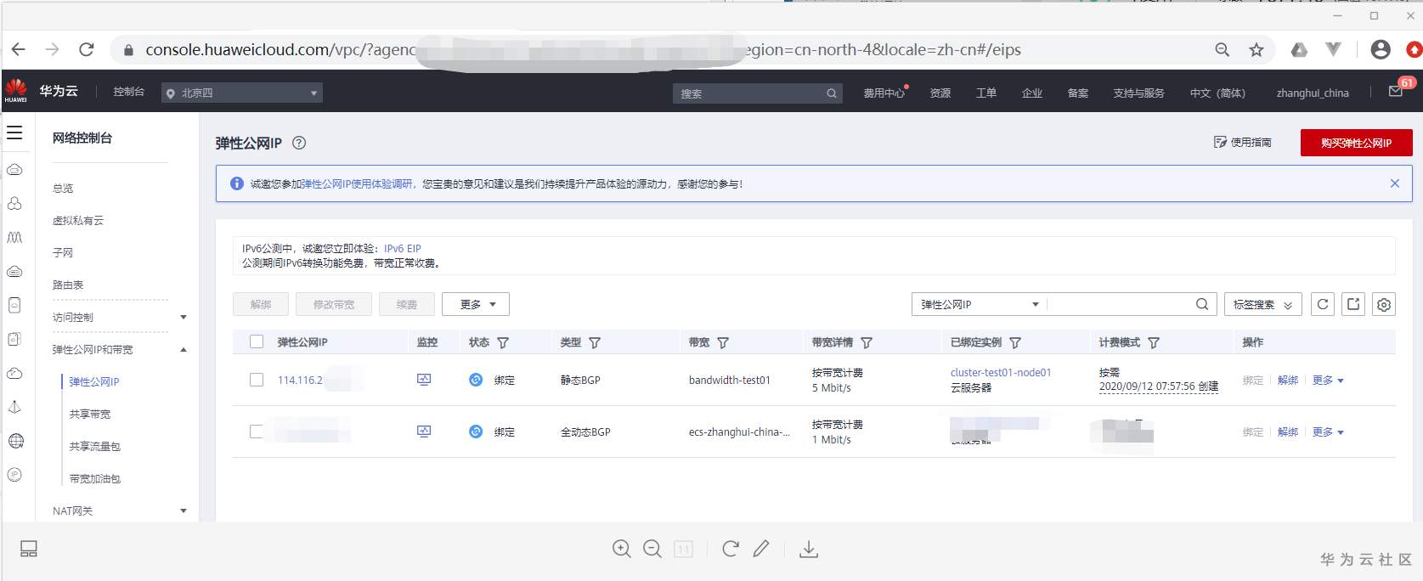Open the cluster-test01-node01 instance link
The width and height of the screenshot is (1423, 581).
pyautogui.click(x=1001, y=372)
